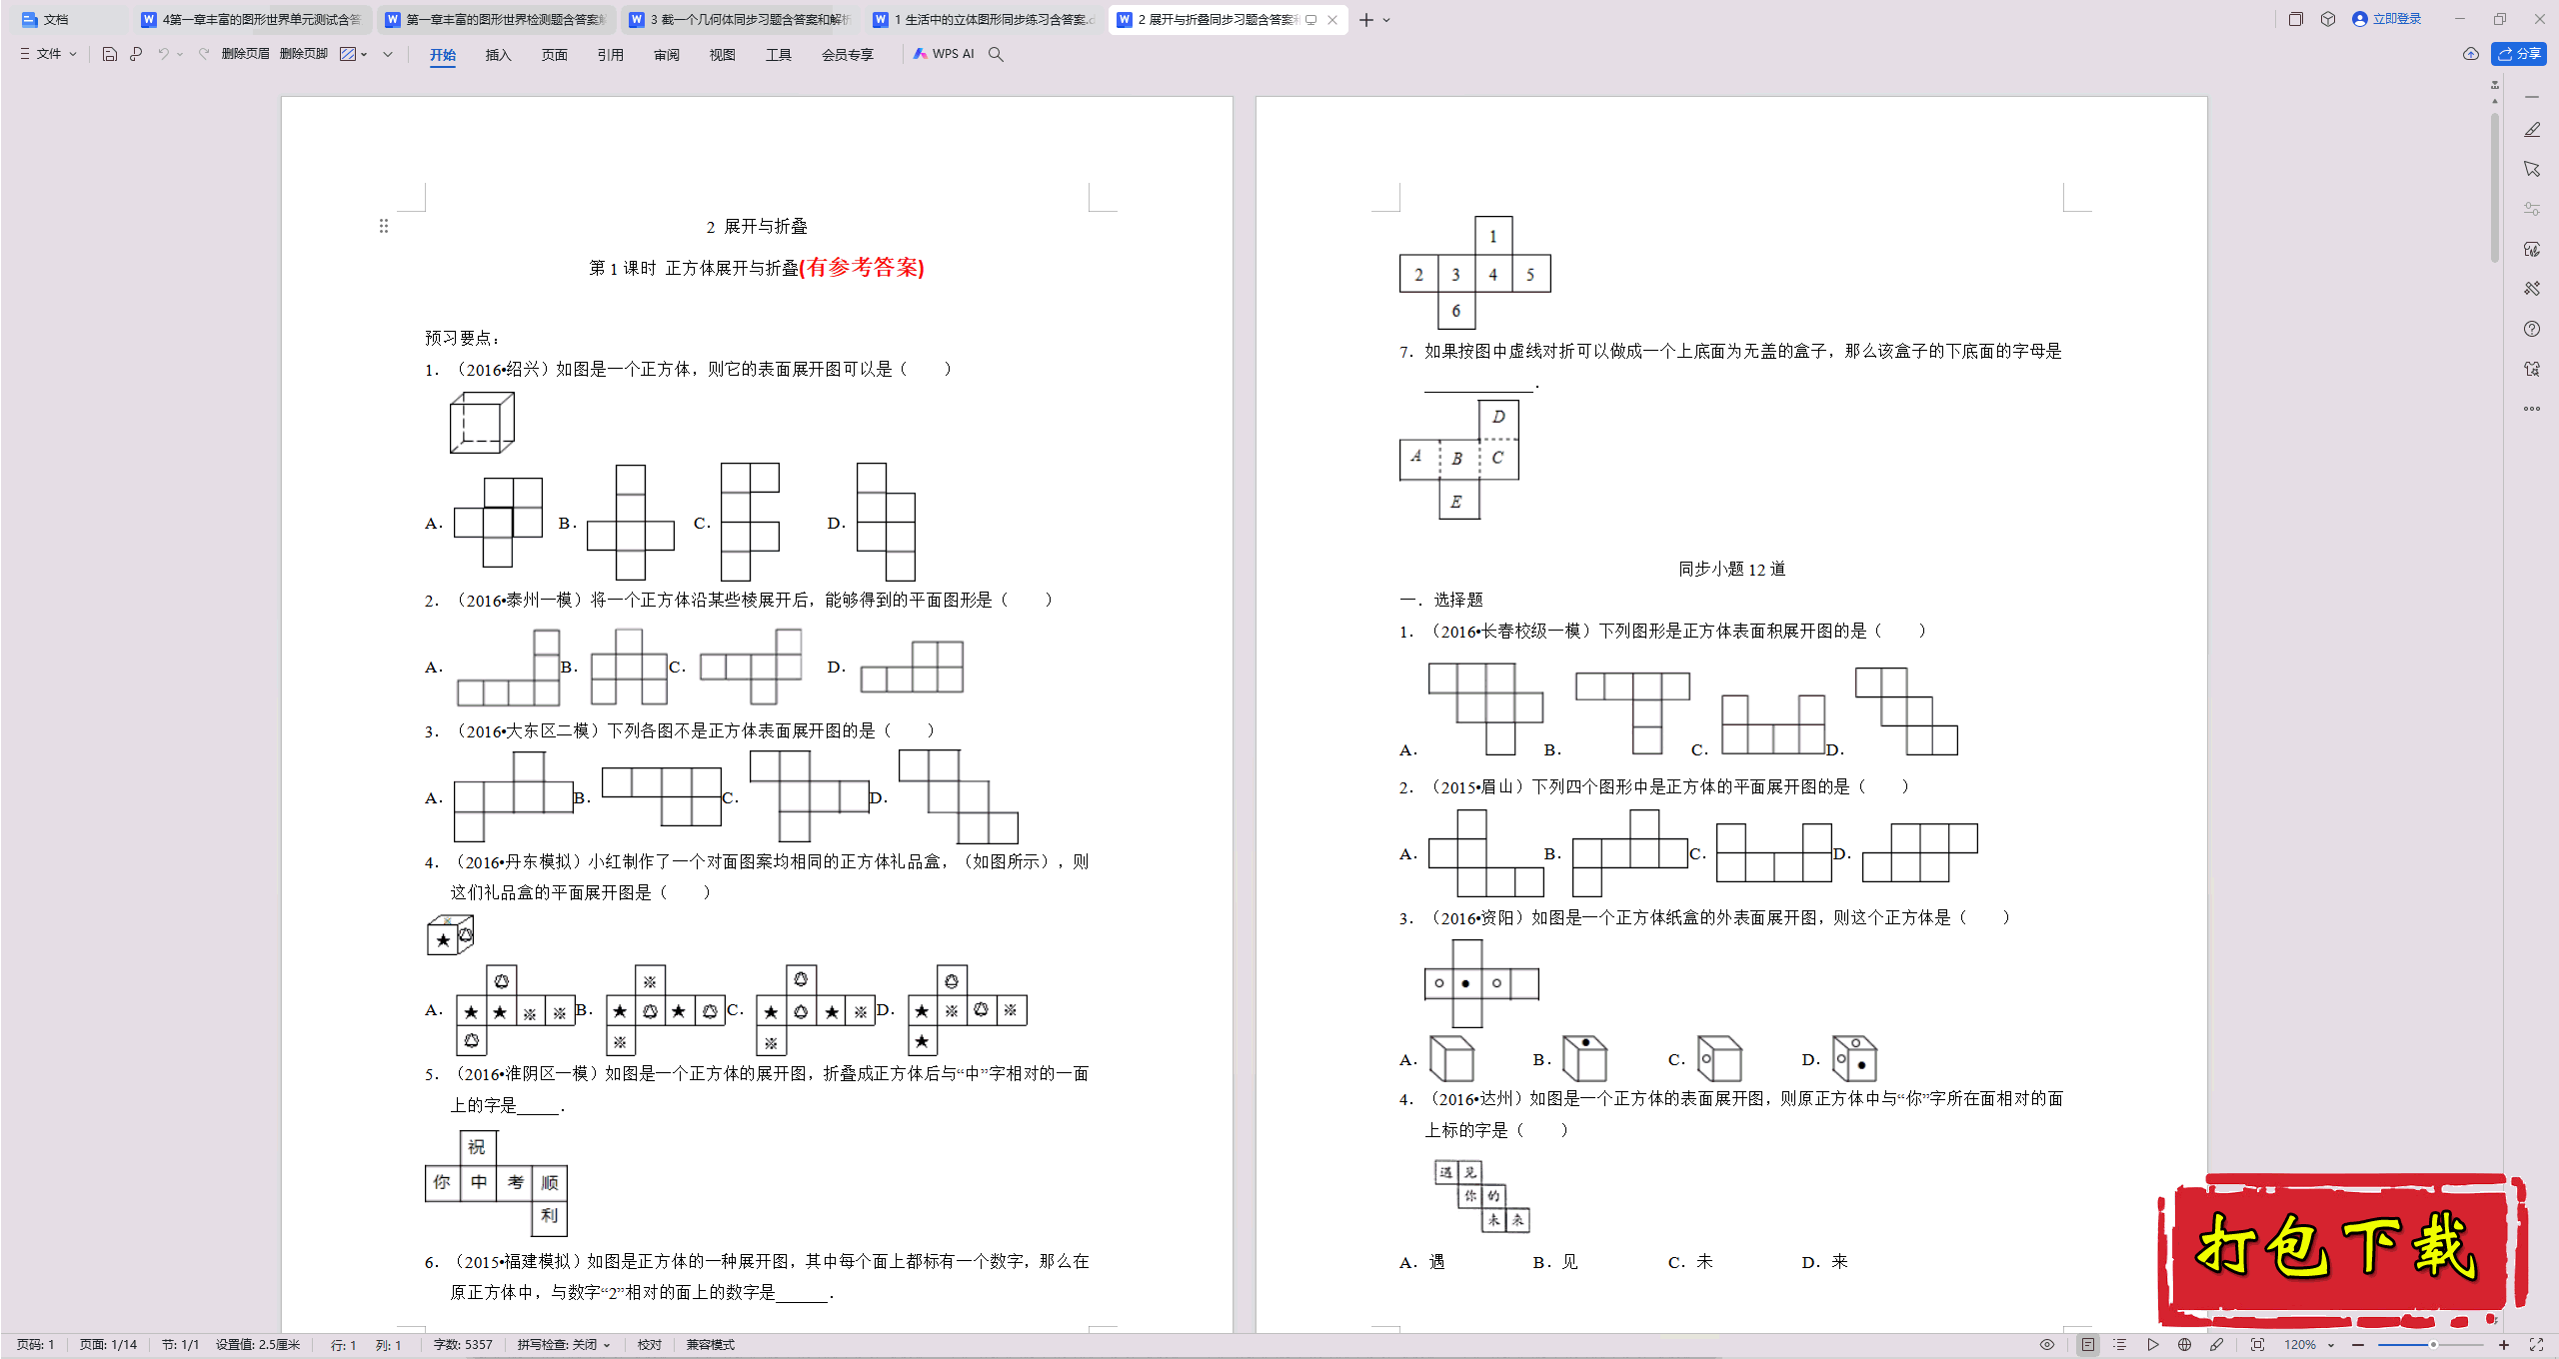2559x1359 pixels.
Task: Click the zoom in plus button
Action: tap(2504, 1345)
